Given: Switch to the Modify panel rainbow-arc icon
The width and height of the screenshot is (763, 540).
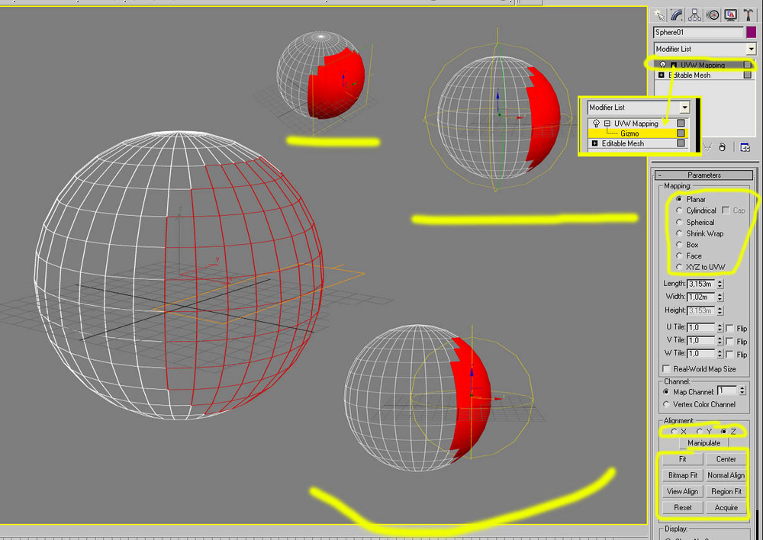Looking at the screenshot, I should click(x=677, y=15).
